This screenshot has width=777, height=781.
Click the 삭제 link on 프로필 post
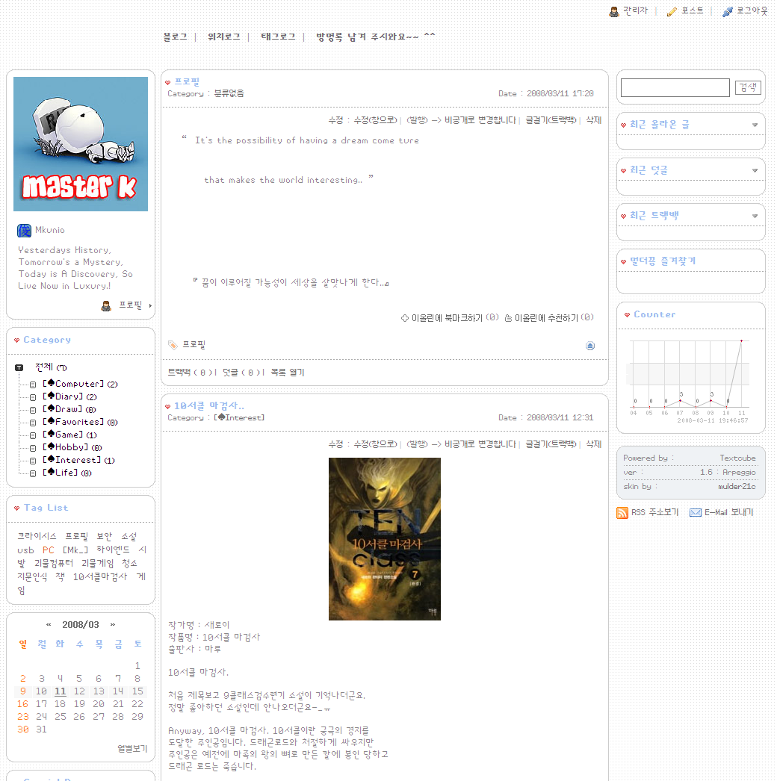point(594,120)
